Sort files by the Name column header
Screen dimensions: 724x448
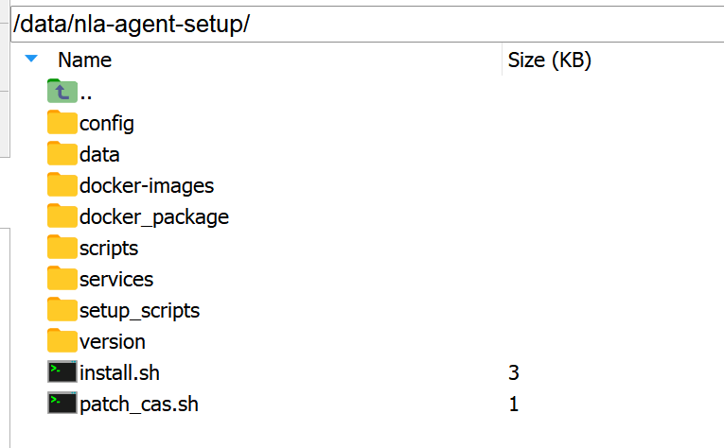coord(84,60)
